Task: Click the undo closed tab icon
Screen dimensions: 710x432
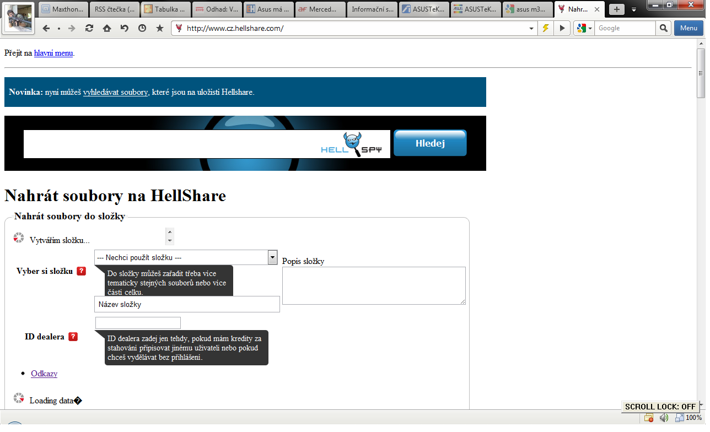Action: click(x=125, y=28)
